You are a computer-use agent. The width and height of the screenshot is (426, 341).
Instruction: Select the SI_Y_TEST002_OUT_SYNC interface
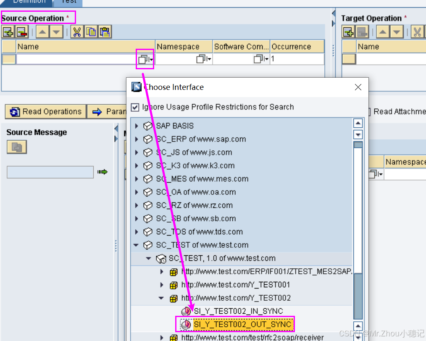235,325
